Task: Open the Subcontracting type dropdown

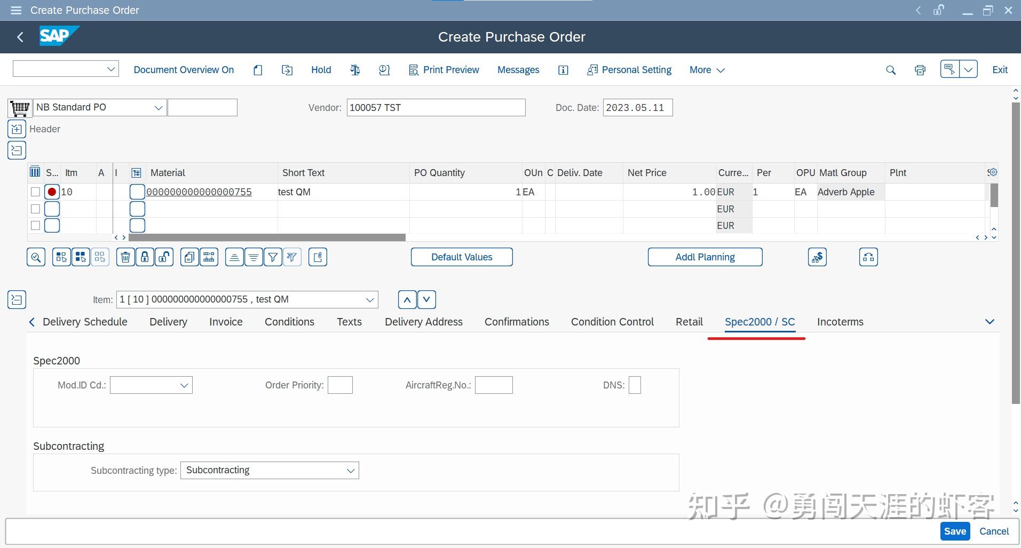Action: (x=350, y=470)
